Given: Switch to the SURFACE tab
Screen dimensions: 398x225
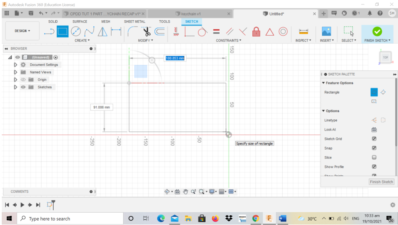Looking at the screenshot, I should 80,22.
